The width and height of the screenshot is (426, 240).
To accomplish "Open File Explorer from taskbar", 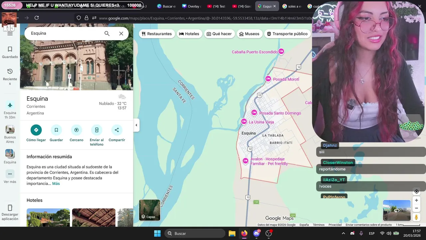I will click(x=232, y=233).
